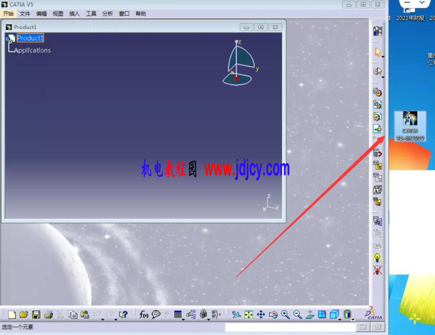Open the 编辑 menu
The width and height of the screenshot is (435, 335).
(42, 13)
